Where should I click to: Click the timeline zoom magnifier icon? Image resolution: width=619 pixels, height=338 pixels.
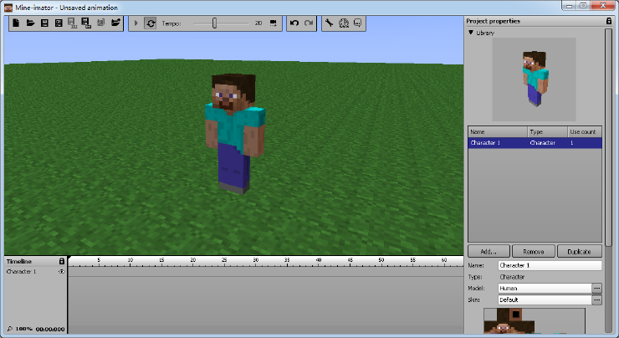click(10, 329)
